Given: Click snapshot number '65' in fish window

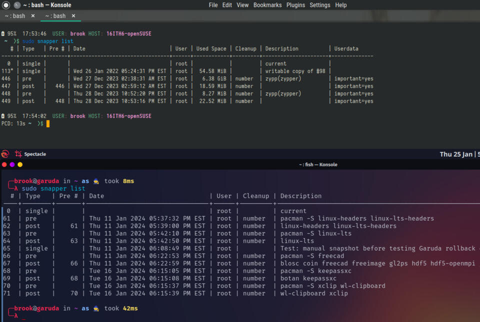Looking at the screenshot, I should click(x=6, y=249).
